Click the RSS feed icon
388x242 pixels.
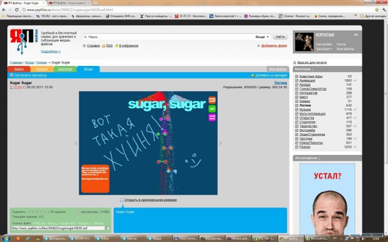(104, 46)
